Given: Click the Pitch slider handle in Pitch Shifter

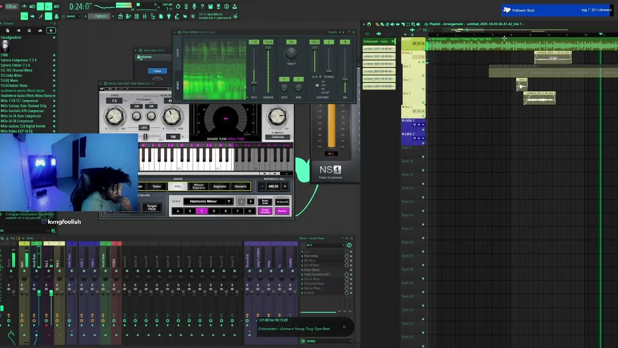Looking at the screenshot, I should pyautogui.click(x=254, y=83).
